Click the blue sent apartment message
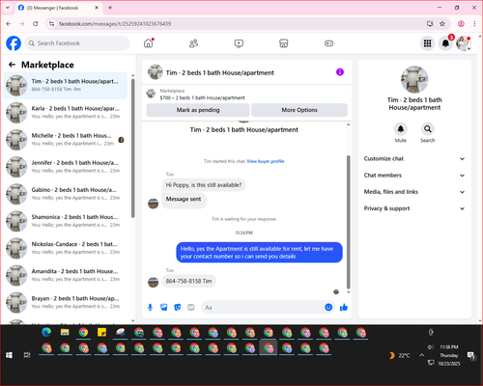This screenshot has height=386, width=483. pos(259,253)
